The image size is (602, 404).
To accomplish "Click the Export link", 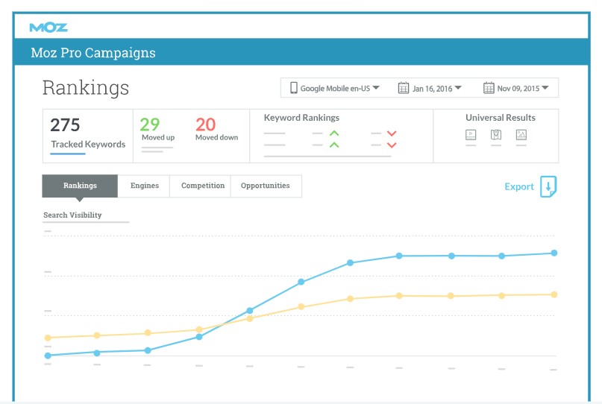I will click(x=519, y=187).
